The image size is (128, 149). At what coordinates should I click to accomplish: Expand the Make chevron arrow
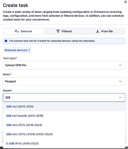click(x=120, y=81)
